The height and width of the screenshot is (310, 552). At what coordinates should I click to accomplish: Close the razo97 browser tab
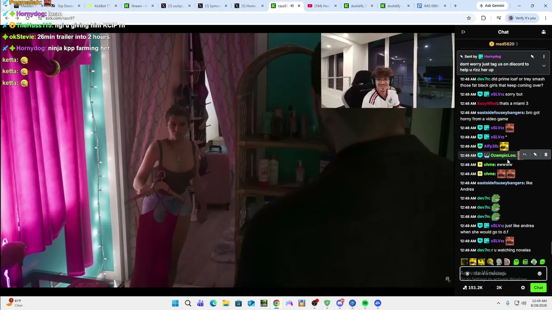pyautogui.click(x=298, y=6)
